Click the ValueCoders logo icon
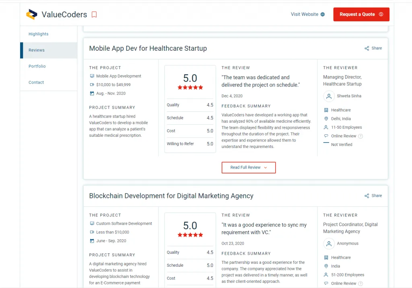 [32, 14]
